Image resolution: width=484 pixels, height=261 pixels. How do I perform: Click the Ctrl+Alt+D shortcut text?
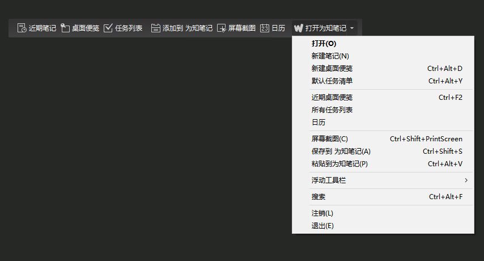pos(445,68)
